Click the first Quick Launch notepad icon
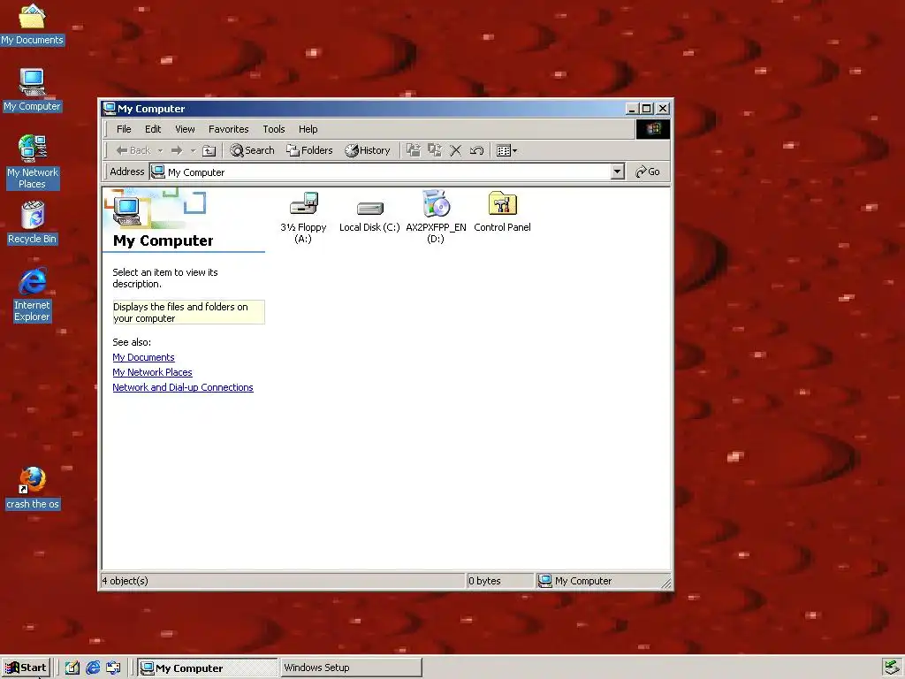905x679 pixels. [72, 668]
